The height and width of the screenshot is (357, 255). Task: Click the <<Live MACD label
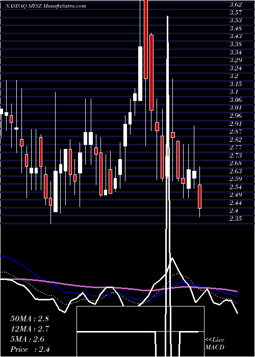click(x=215, y=344)
